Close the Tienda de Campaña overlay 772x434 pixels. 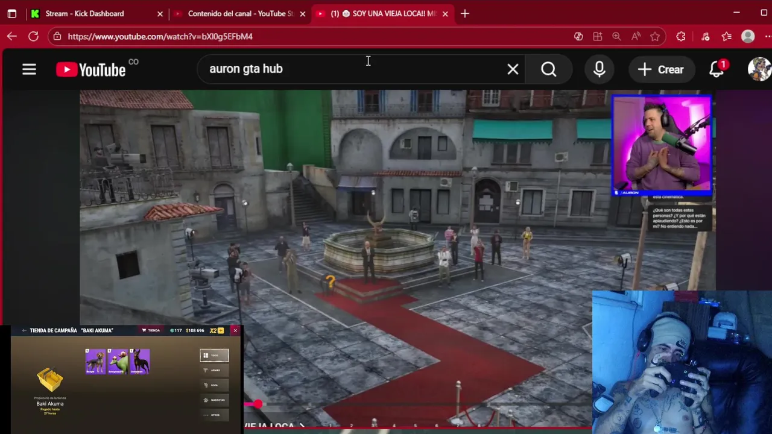(235, 330)
